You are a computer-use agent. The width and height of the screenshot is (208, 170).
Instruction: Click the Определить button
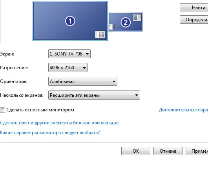point(194,20)
